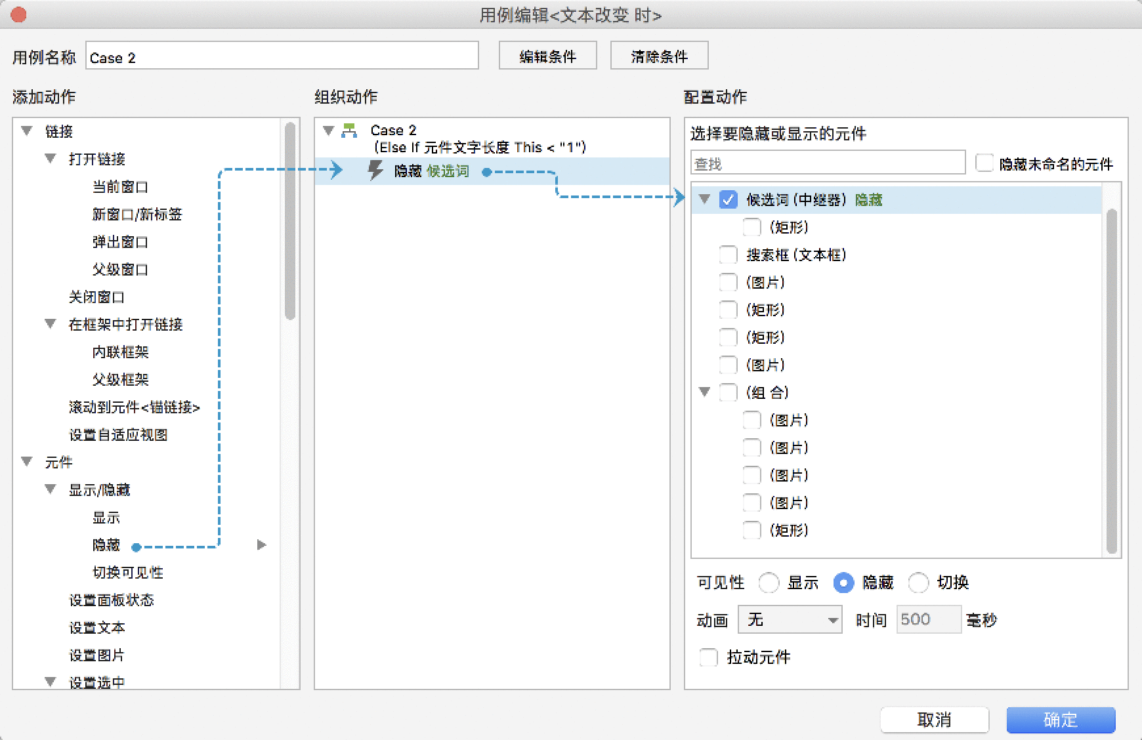Select the 内联框架 action
The width and height of the screenshot is (1142, 740).
120,352
